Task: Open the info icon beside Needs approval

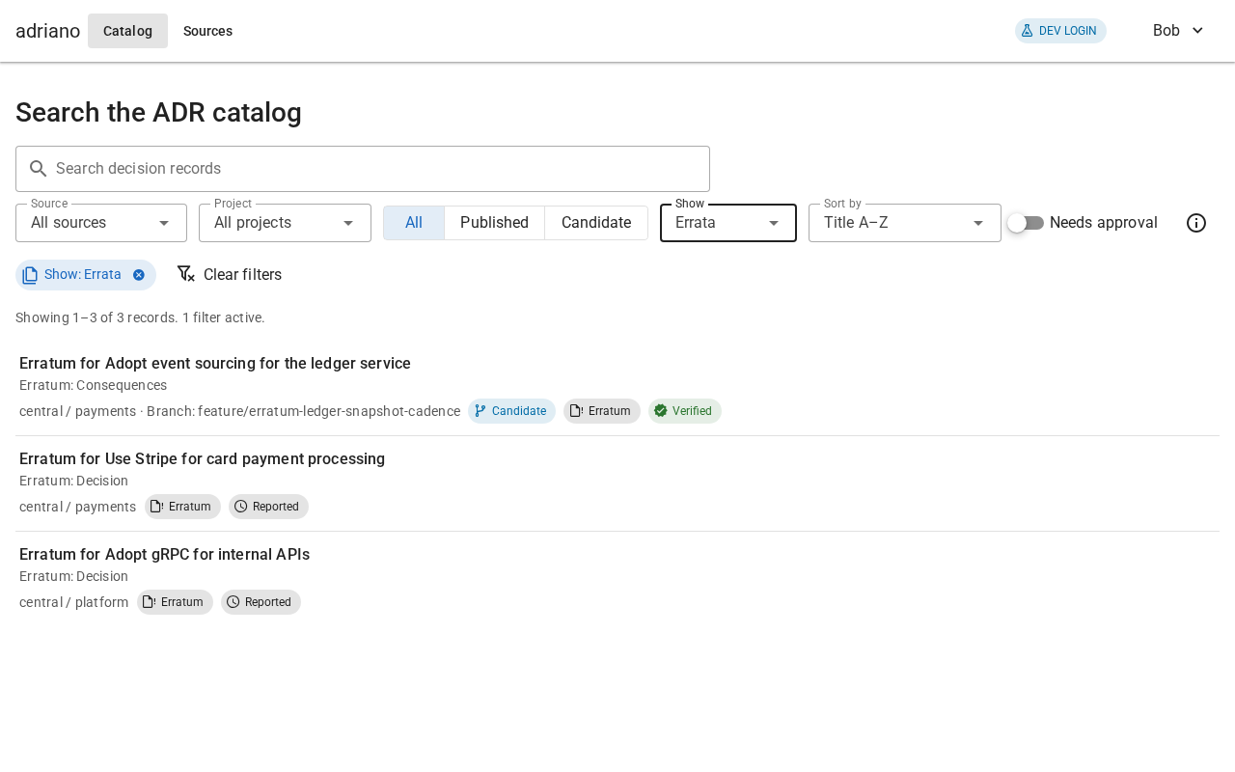Action: pyautogui.click(x=1196, y=223)
